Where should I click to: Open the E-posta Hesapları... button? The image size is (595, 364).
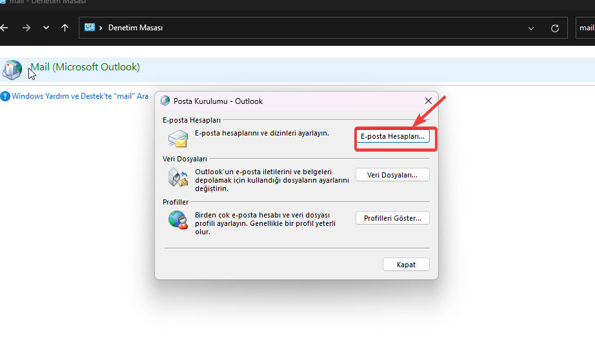tap(392, 136)
